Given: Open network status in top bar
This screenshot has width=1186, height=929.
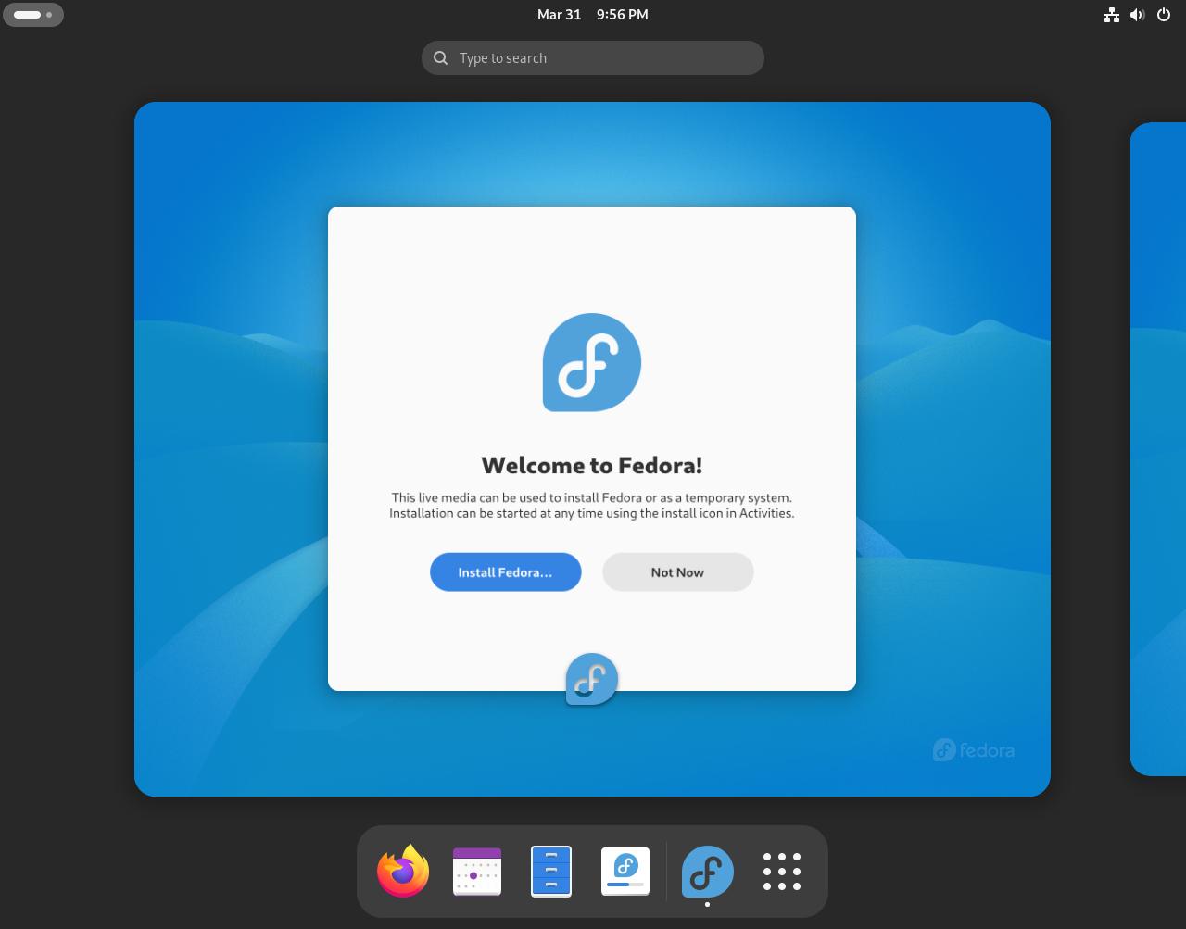Looking at the screenshot, I should tap(1112, 15).
